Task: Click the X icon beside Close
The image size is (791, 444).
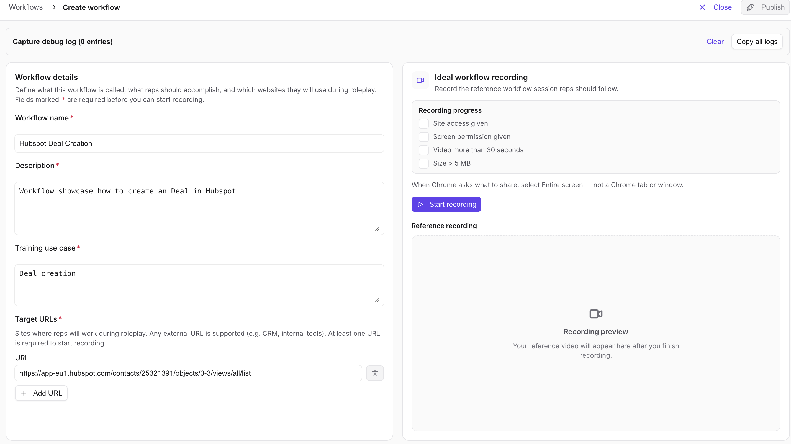Action: (x=702, y=7)
